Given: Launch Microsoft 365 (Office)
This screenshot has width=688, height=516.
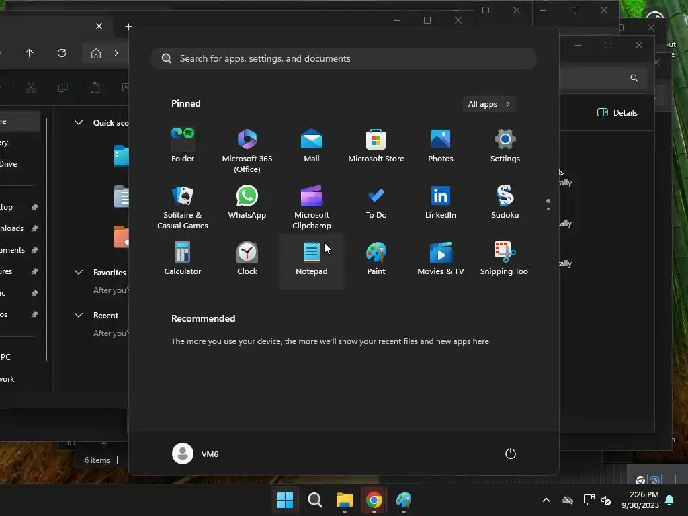Looking at the screenshot, I should 247,150.
